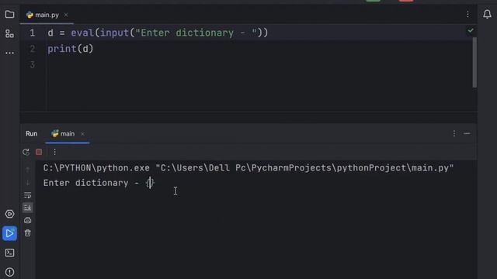The height and width of the screenshot is (279, 497).
Task: Show more tool windows ellipsis
Action: point(9,53)
